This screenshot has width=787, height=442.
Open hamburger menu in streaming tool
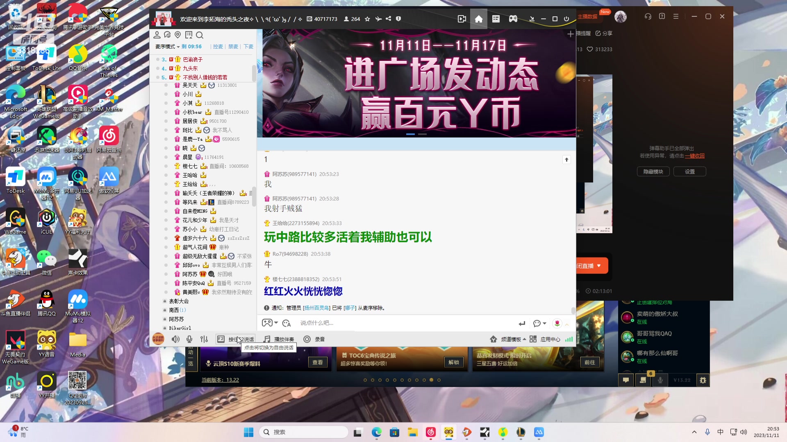pyautogui.click(x=676, y=16)
